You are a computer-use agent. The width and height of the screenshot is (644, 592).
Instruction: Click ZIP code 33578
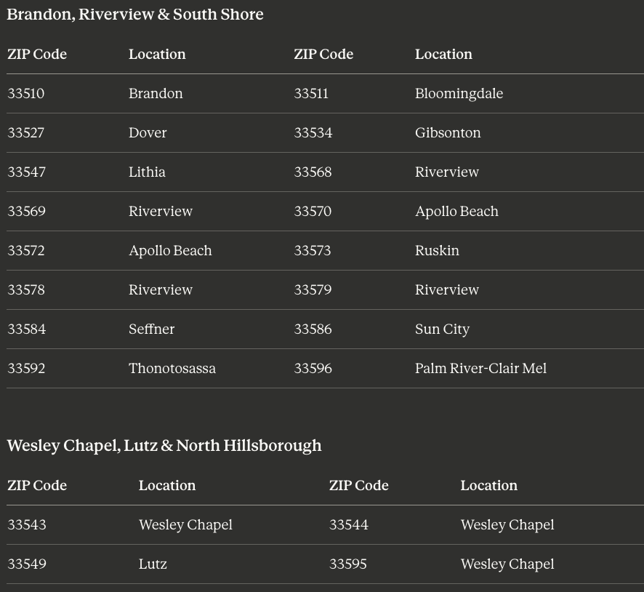pos(26,290)
